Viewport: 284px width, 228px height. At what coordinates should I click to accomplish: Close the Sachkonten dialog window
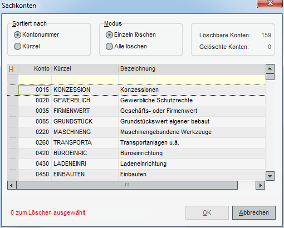click(x=270, y=3)
